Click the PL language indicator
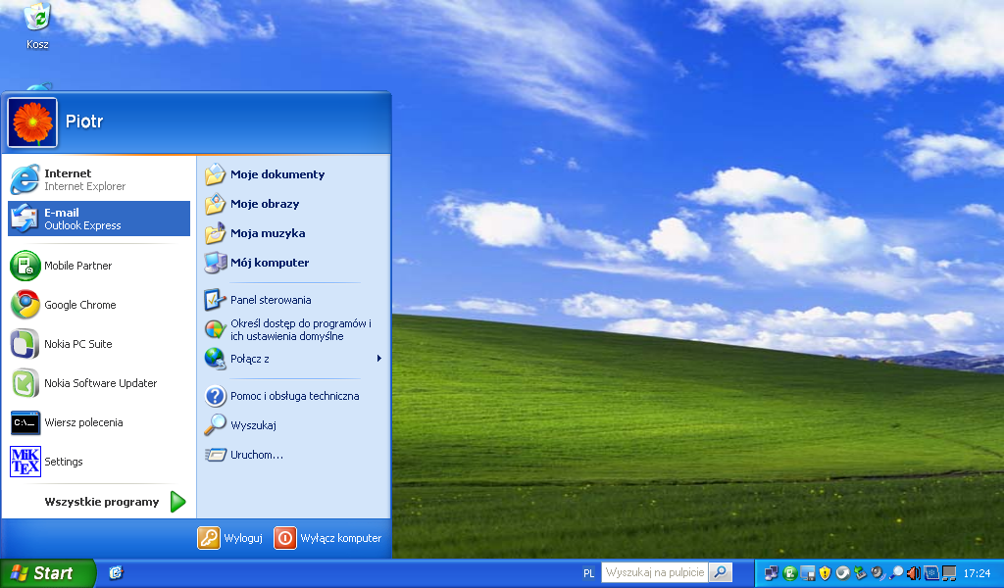1004x588 pixels. tap(588, 573)
